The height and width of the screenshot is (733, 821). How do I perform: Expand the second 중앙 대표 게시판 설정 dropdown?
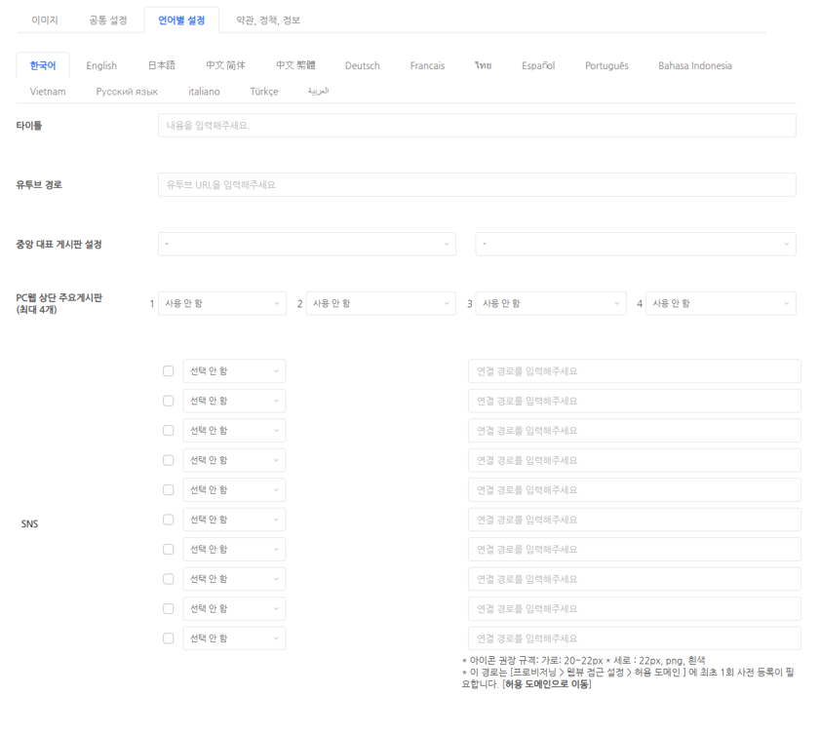(635, 244)
